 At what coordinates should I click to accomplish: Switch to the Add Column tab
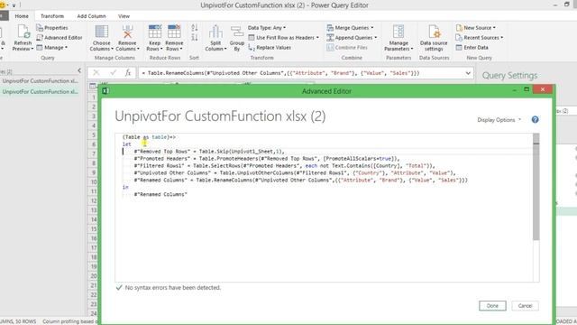click(91, 16)
